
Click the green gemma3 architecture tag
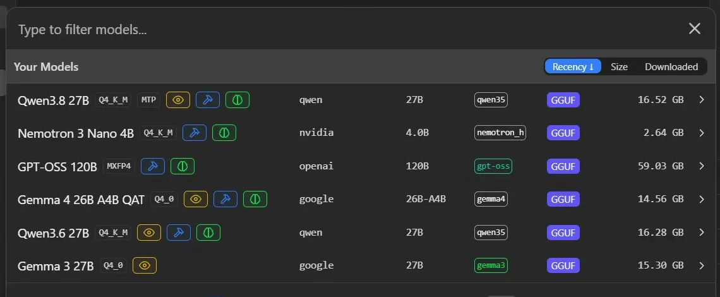click(491, 265)
